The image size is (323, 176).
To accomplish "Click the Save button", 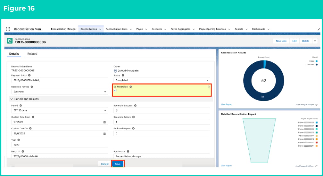I will click(x=118, y=164).
